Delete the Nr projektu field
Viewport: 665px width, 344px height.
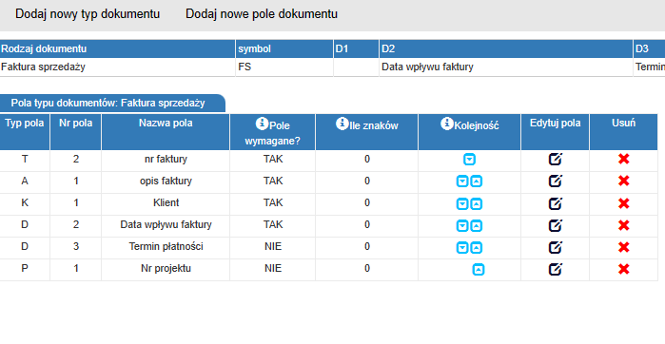623,269
